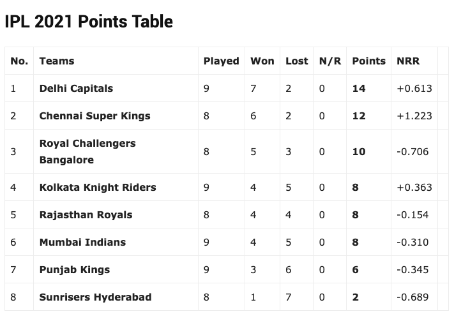Viewport: 454px width, 314px height.
Task: Select the Delhi Capitals team name
Action: pos(76,88)
